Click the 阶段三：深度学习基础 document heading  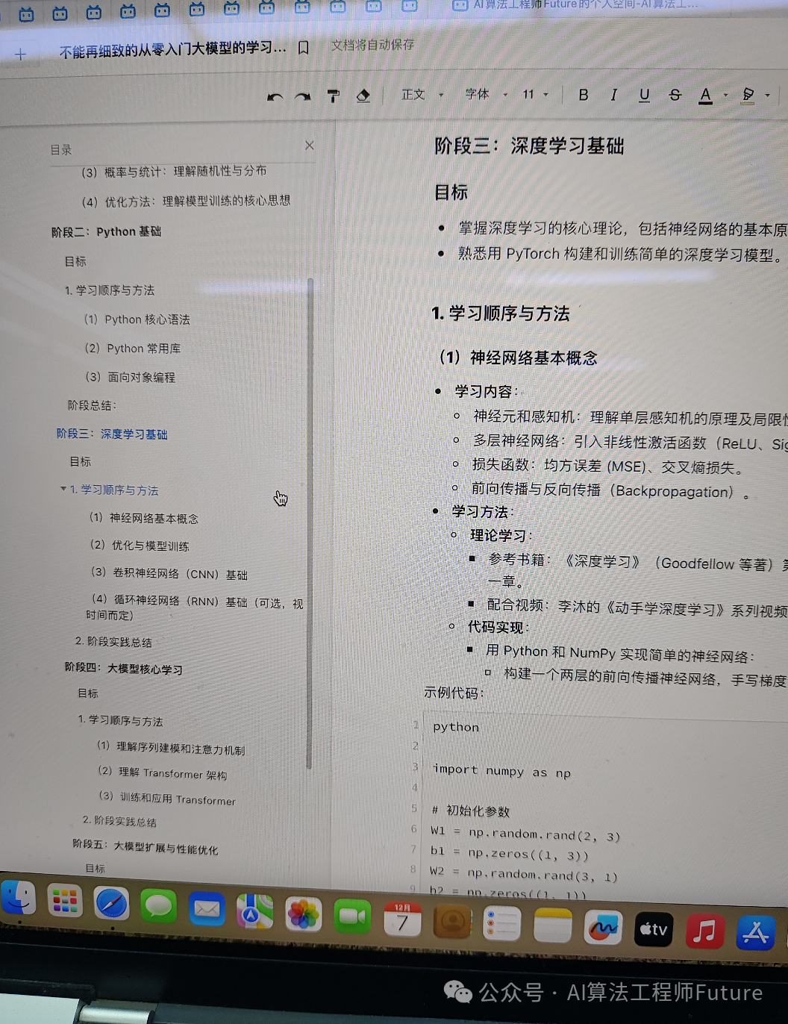[x=529, y=146]
